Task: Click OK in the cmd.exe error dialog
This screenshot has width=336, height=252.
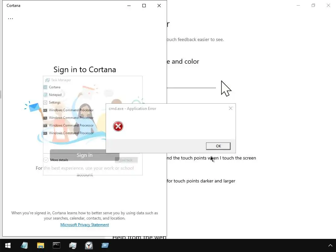Action: [x=218, y=146]
